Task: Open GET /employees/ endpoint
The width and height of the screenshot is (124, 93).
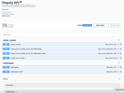Action: (x=62, y=67)
